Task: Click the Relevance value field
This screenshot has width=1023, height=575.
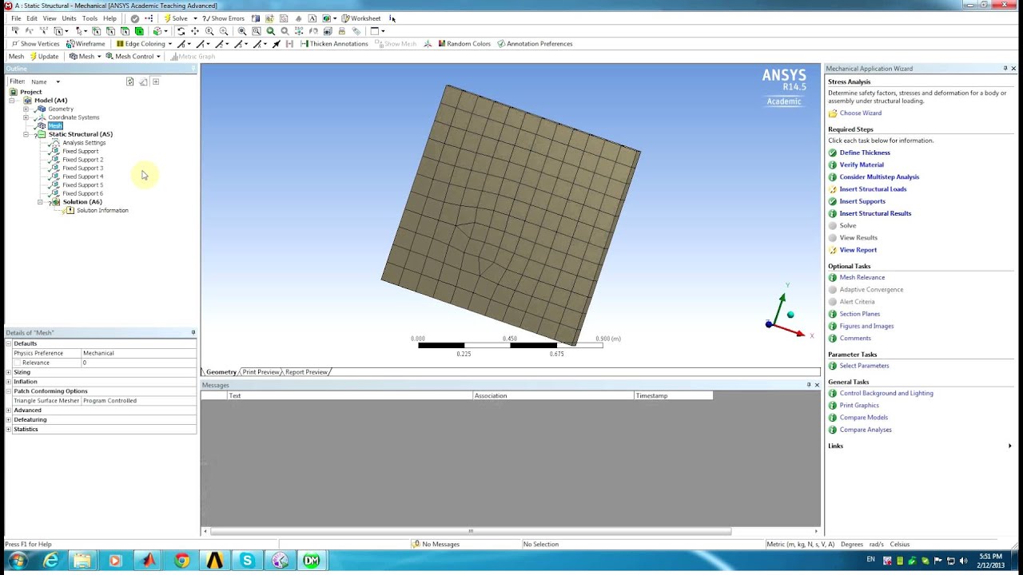Action: (138, 363)
